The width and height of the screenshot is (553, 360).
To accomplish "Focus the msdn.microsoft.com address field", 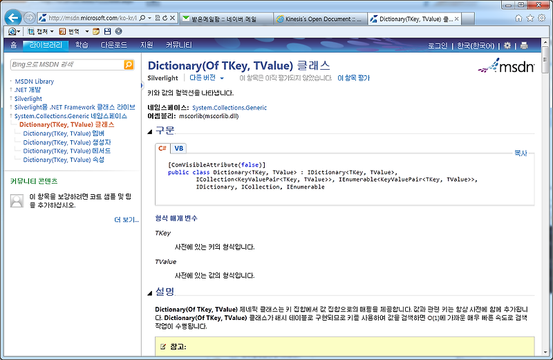I will point(93,18).
